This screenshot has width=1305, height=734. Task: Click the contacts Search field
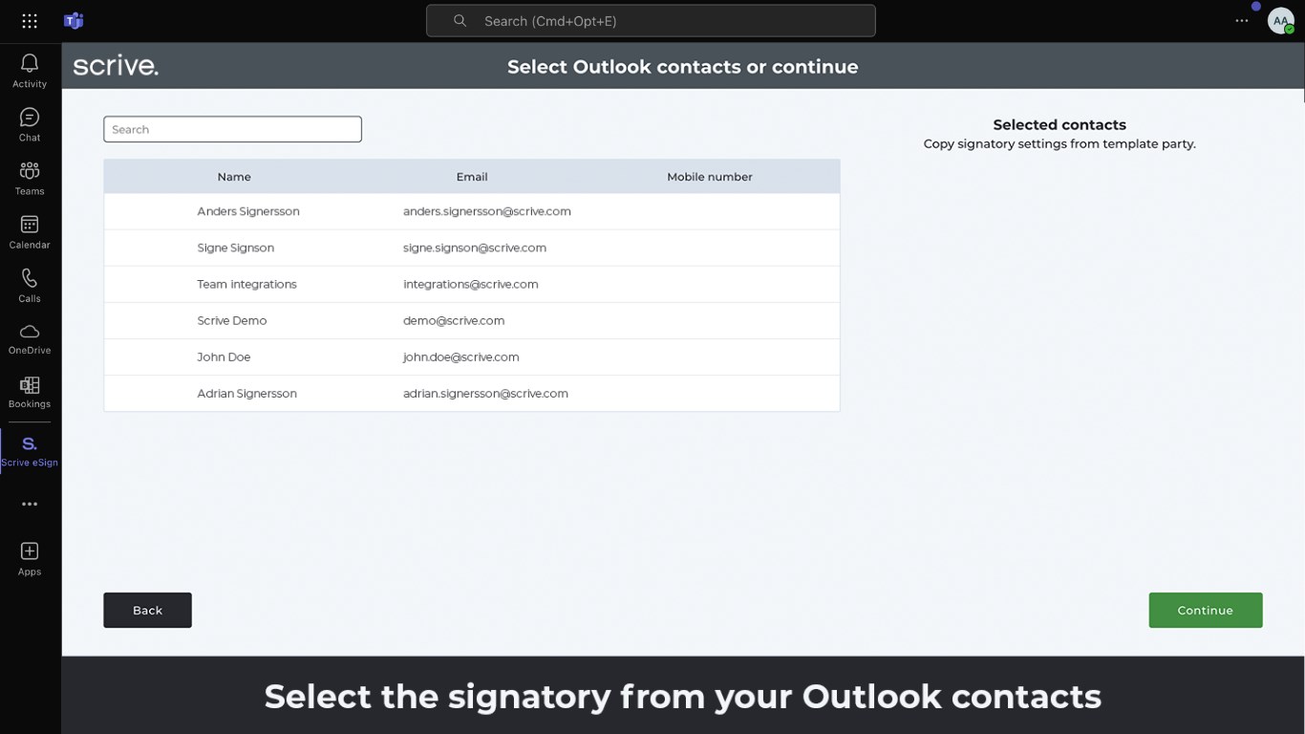click(x=232, y=129)
